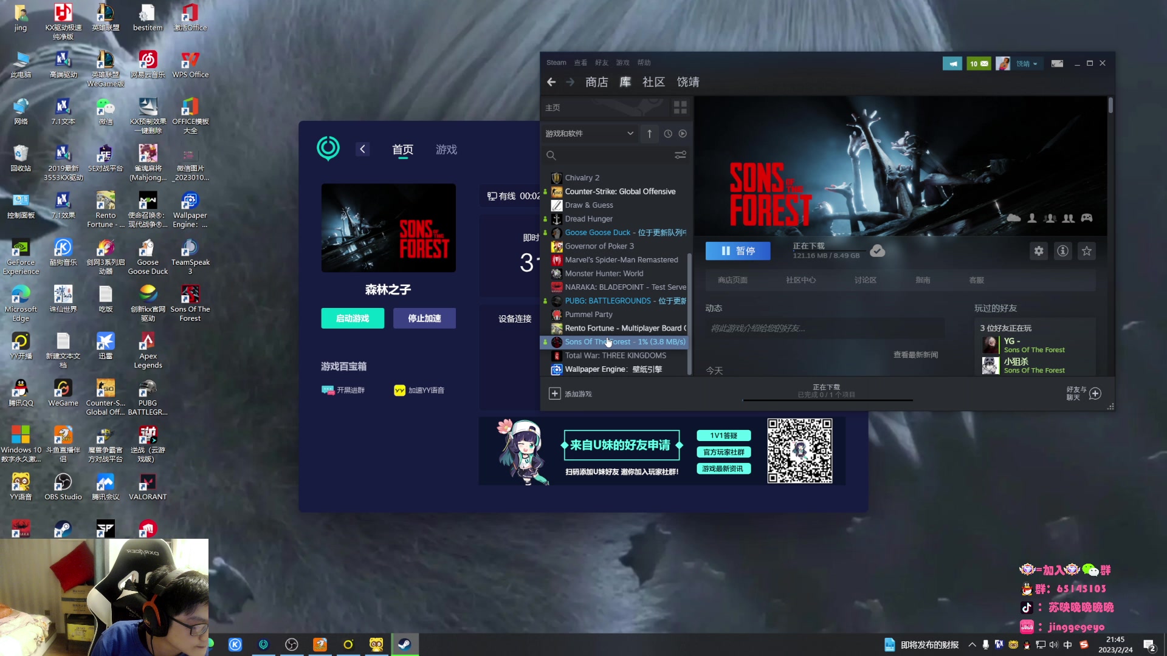Open WeGame desktop shortcut
The image size is (1167, 656).
[63, 393]
